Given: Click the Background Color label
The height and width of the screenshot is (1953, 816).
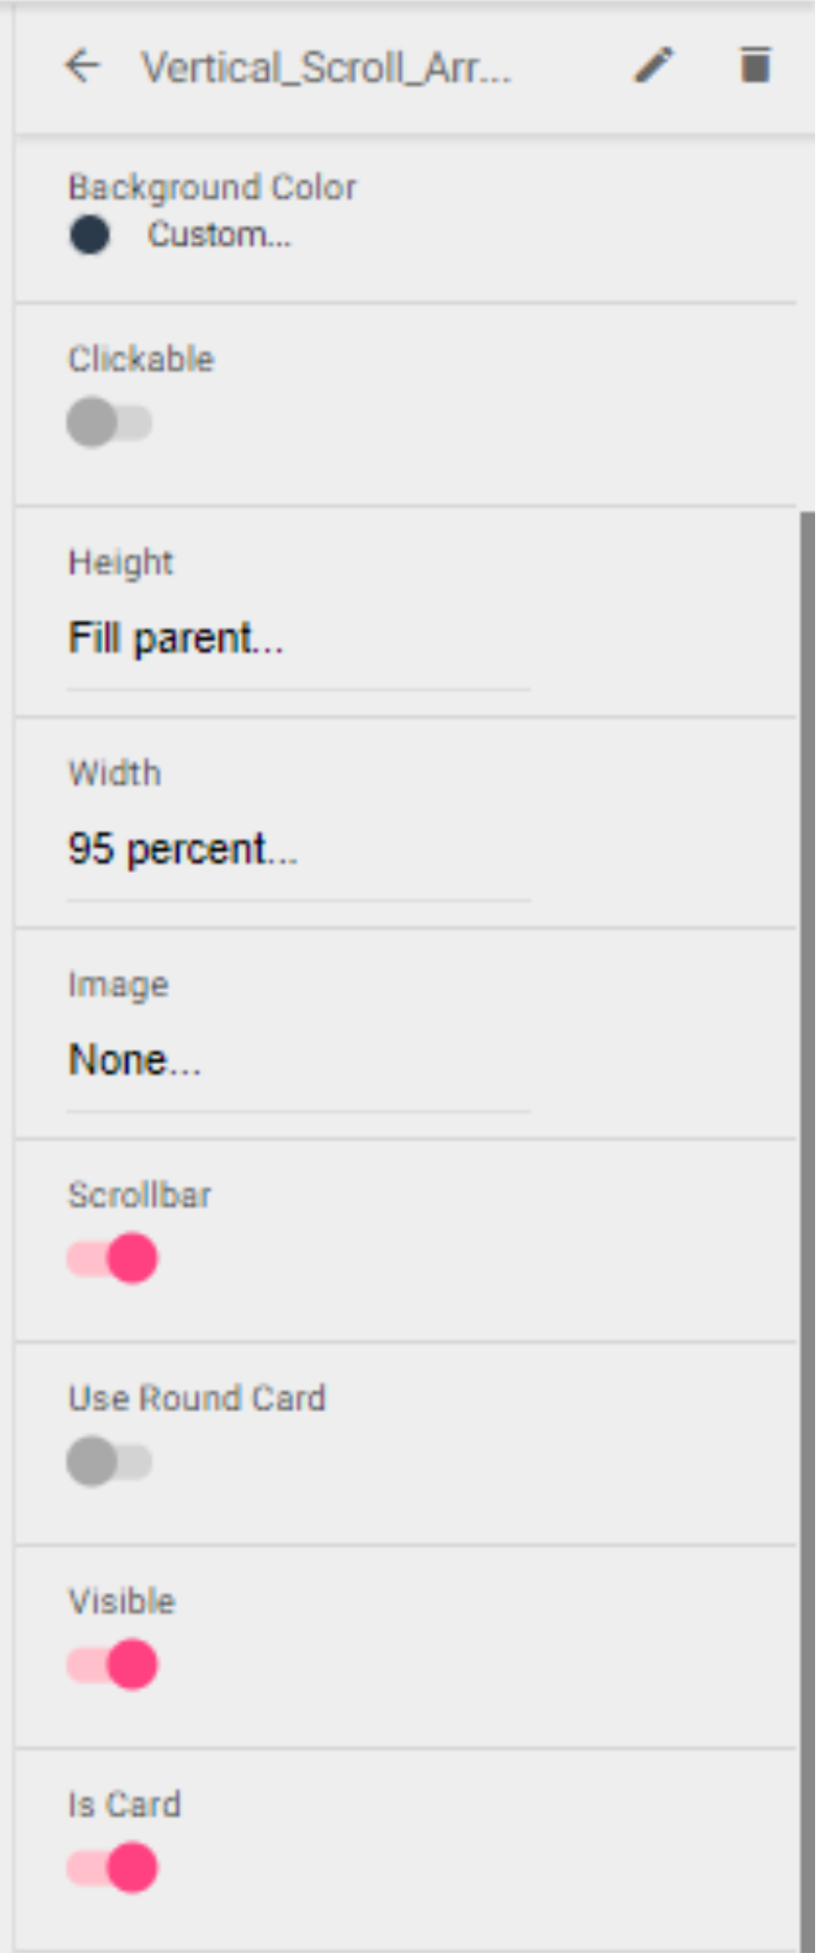Looking at the screenshot, I should point(212,188).
